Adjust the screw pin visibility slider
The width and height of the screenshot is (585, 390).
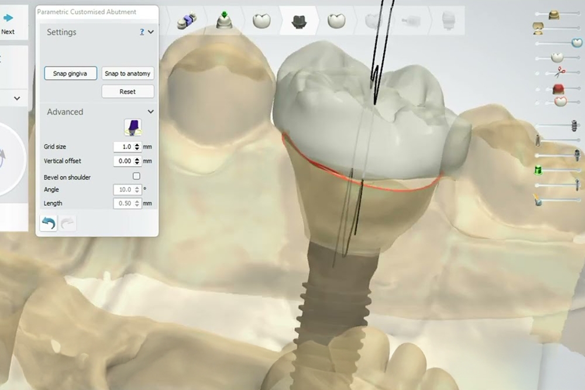coord(577,185)
